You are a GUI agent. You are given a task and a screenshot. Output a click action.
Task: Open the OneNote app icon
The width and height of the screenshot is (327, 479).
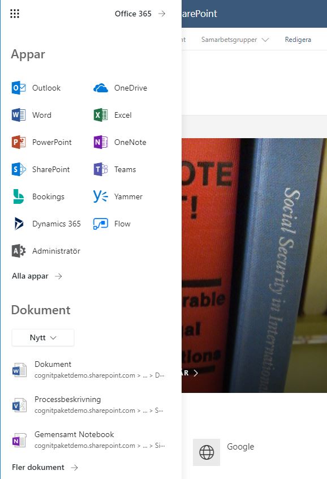coord(101,142)
